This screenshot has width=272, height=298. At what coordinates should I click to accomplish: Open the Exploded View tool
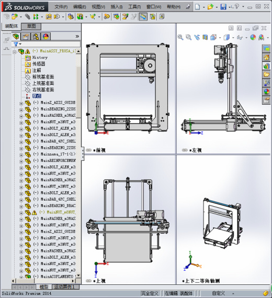(x=125, y=17)
